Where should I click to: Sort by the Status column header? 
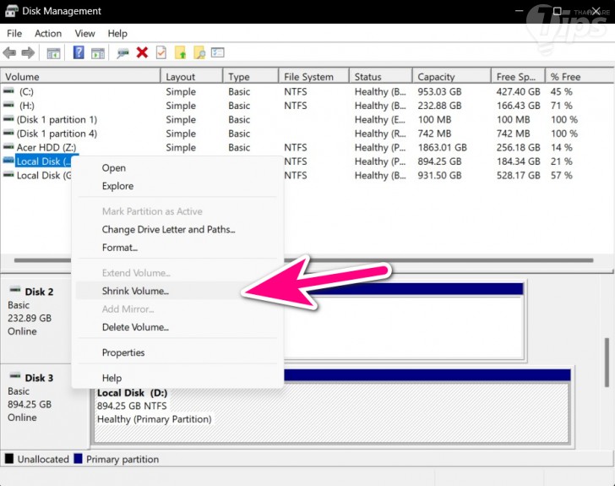click(x=381, y=77)
